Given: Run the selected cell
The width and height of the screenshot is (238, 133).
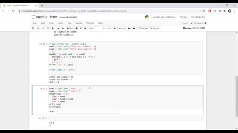Looking at the screenshot, I should tap(70, 28).
